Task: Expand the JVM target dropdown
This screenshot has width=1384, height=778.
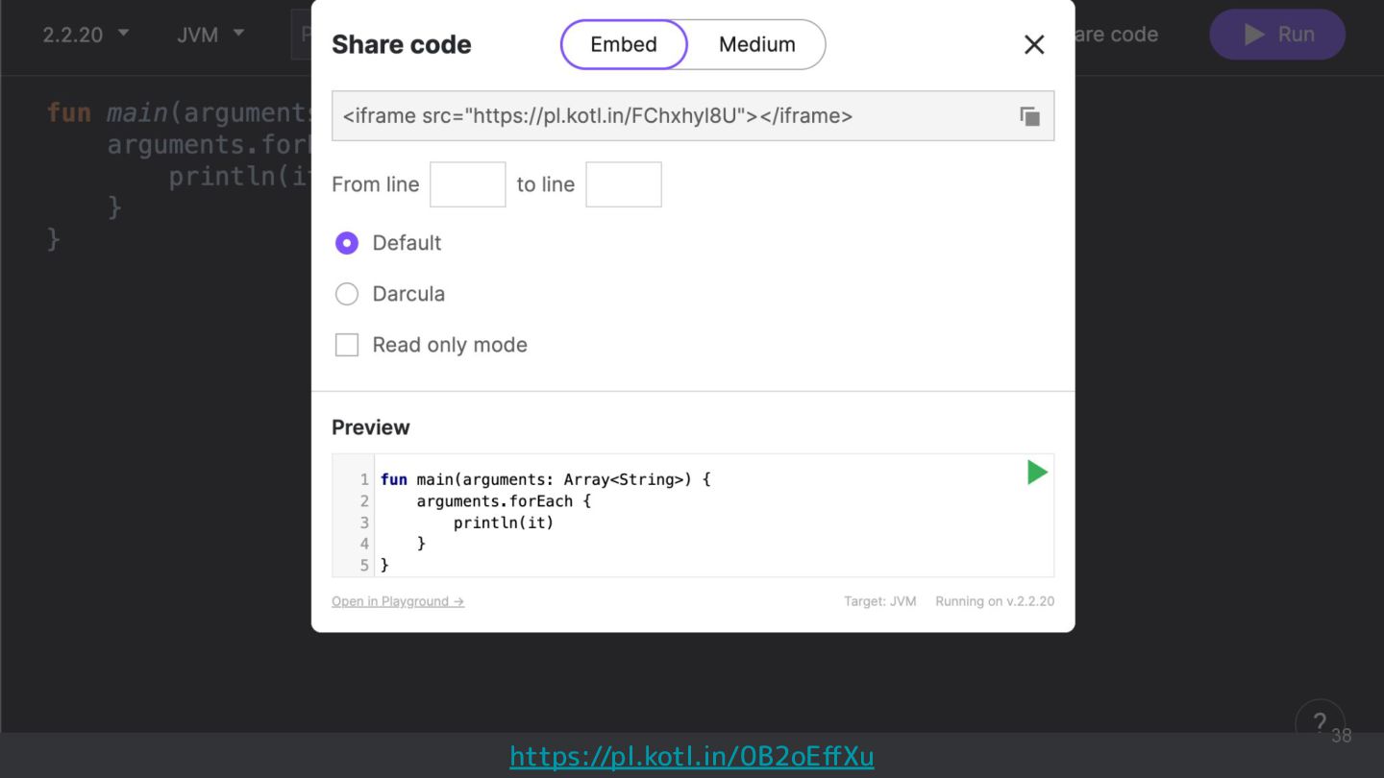Action: point(210,35)
